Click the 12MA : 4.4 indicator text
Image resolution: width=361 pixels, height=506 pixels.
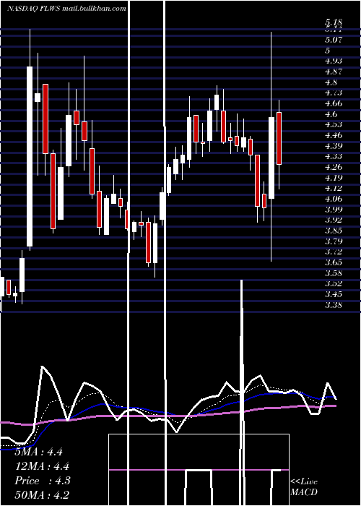pos(42,466)
